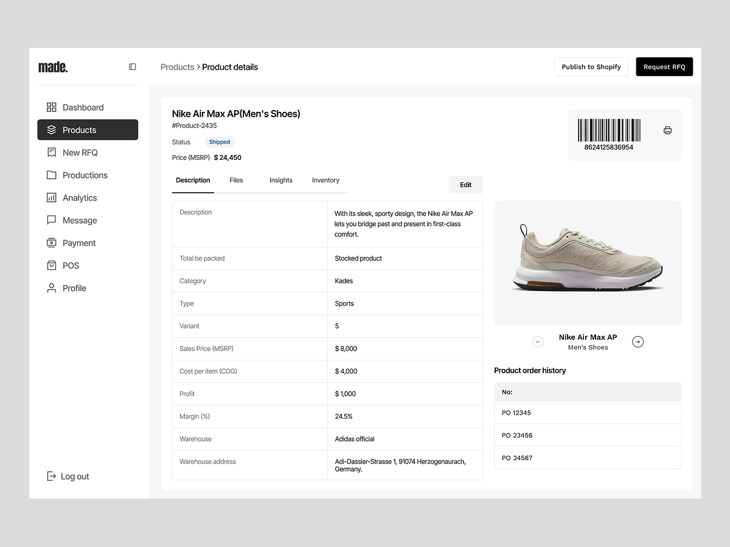Viewport: 730px width, 547px height.
Task: Open Payment menu label
Action: tap(79, 243)
